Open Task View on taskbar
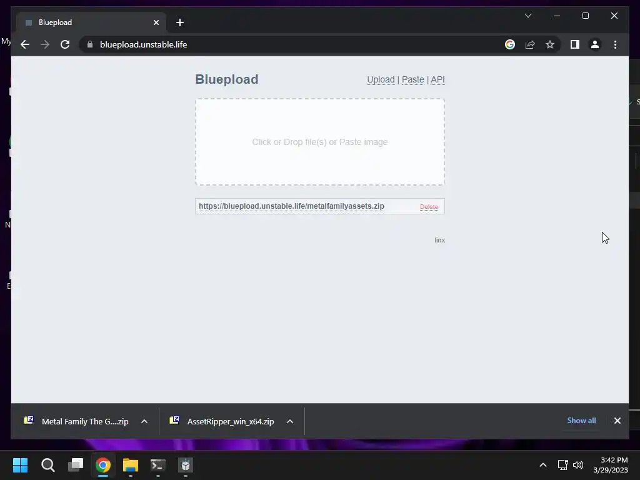 coord(76,465)
